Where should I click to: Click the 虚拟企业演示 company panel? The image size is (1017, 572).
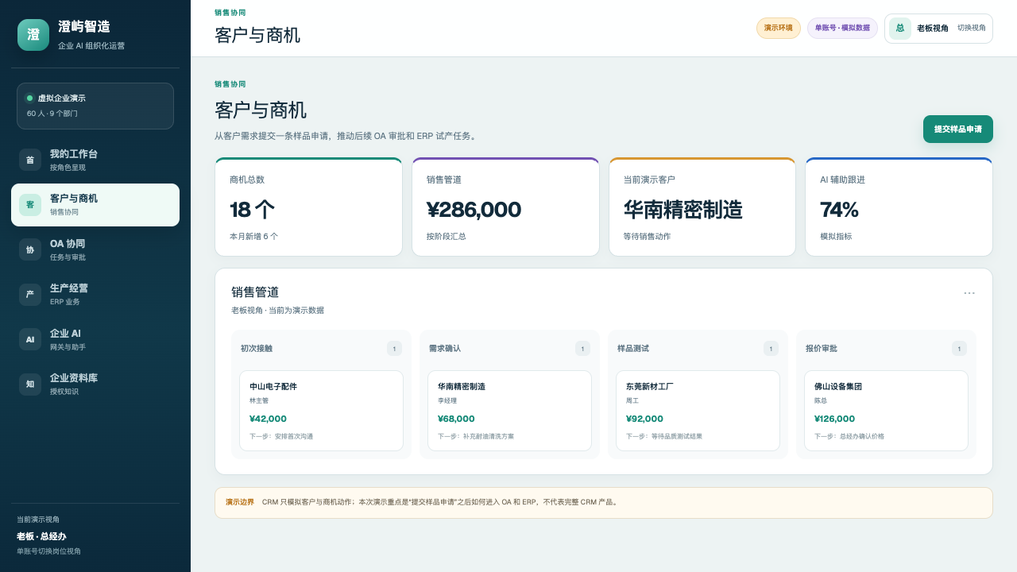[x=95, y=106]
